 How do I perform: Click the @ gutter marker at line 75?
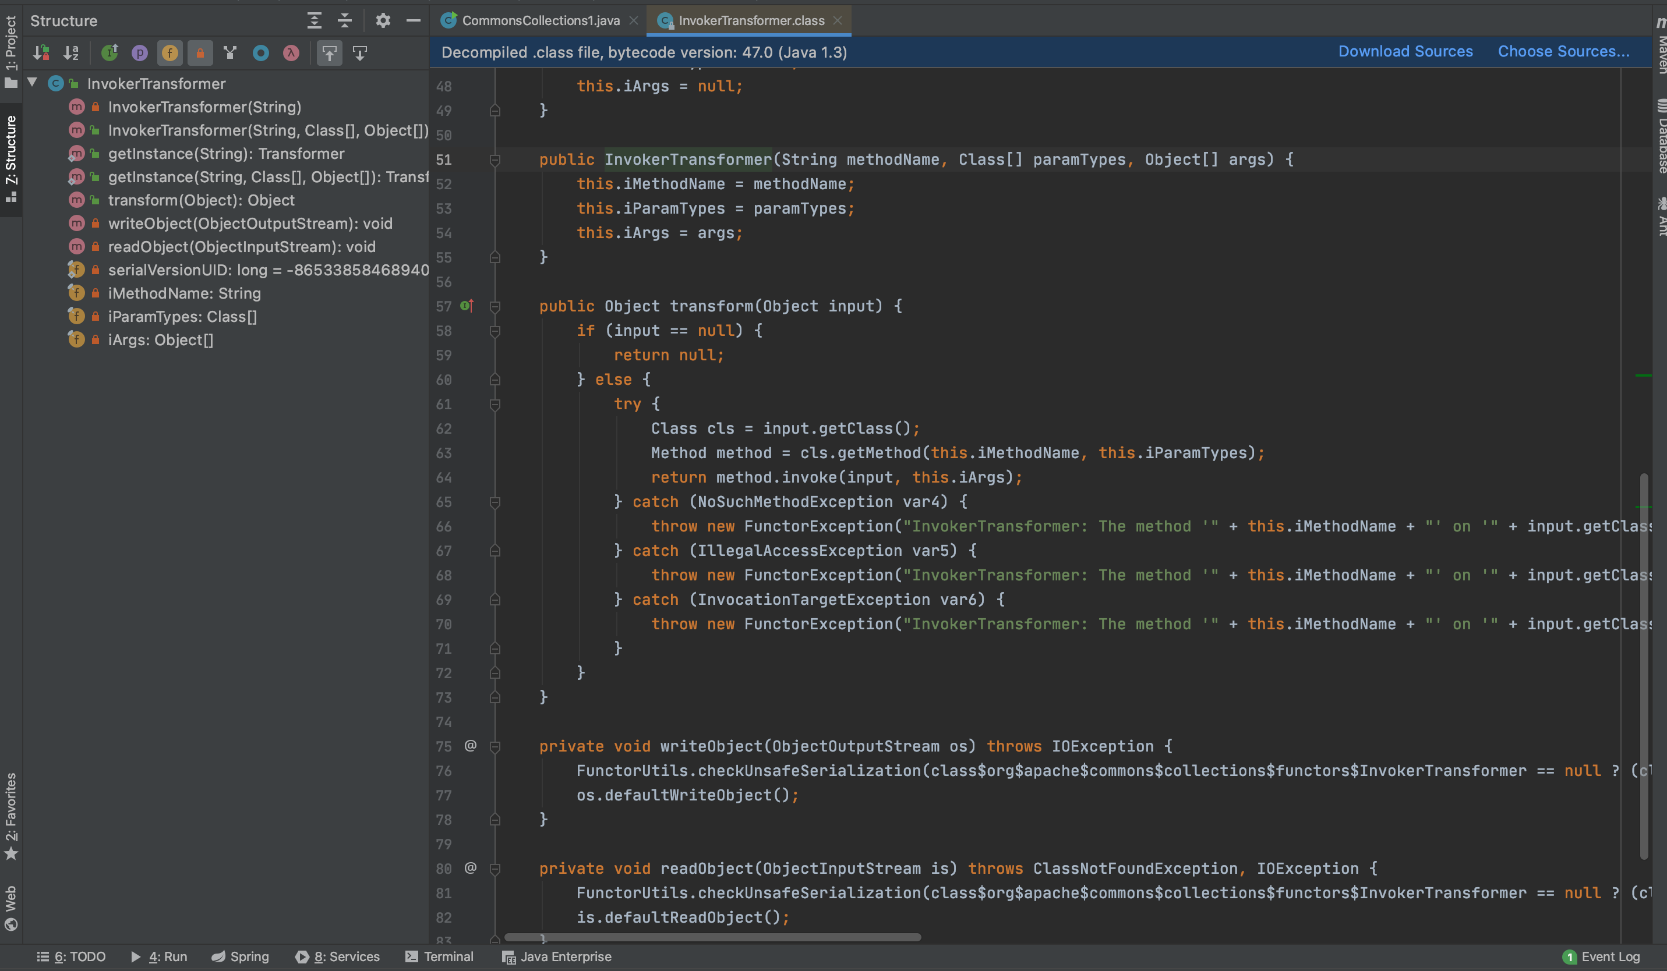tap(470, 746)
